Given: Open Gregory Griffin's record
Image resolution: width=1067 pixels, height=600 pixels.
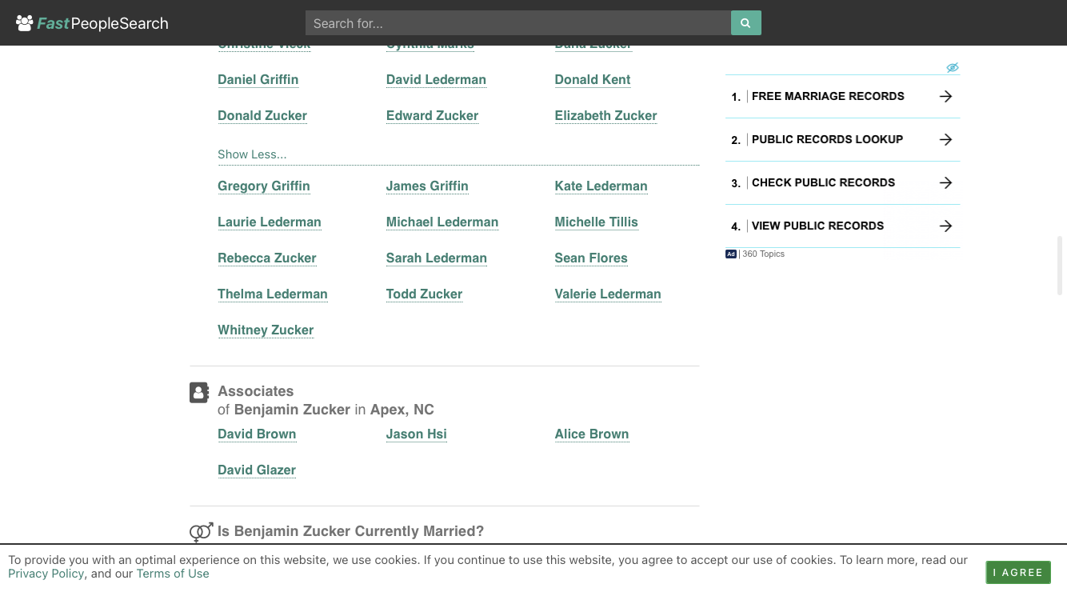Looking at the screenshot, I should (263, 186).
